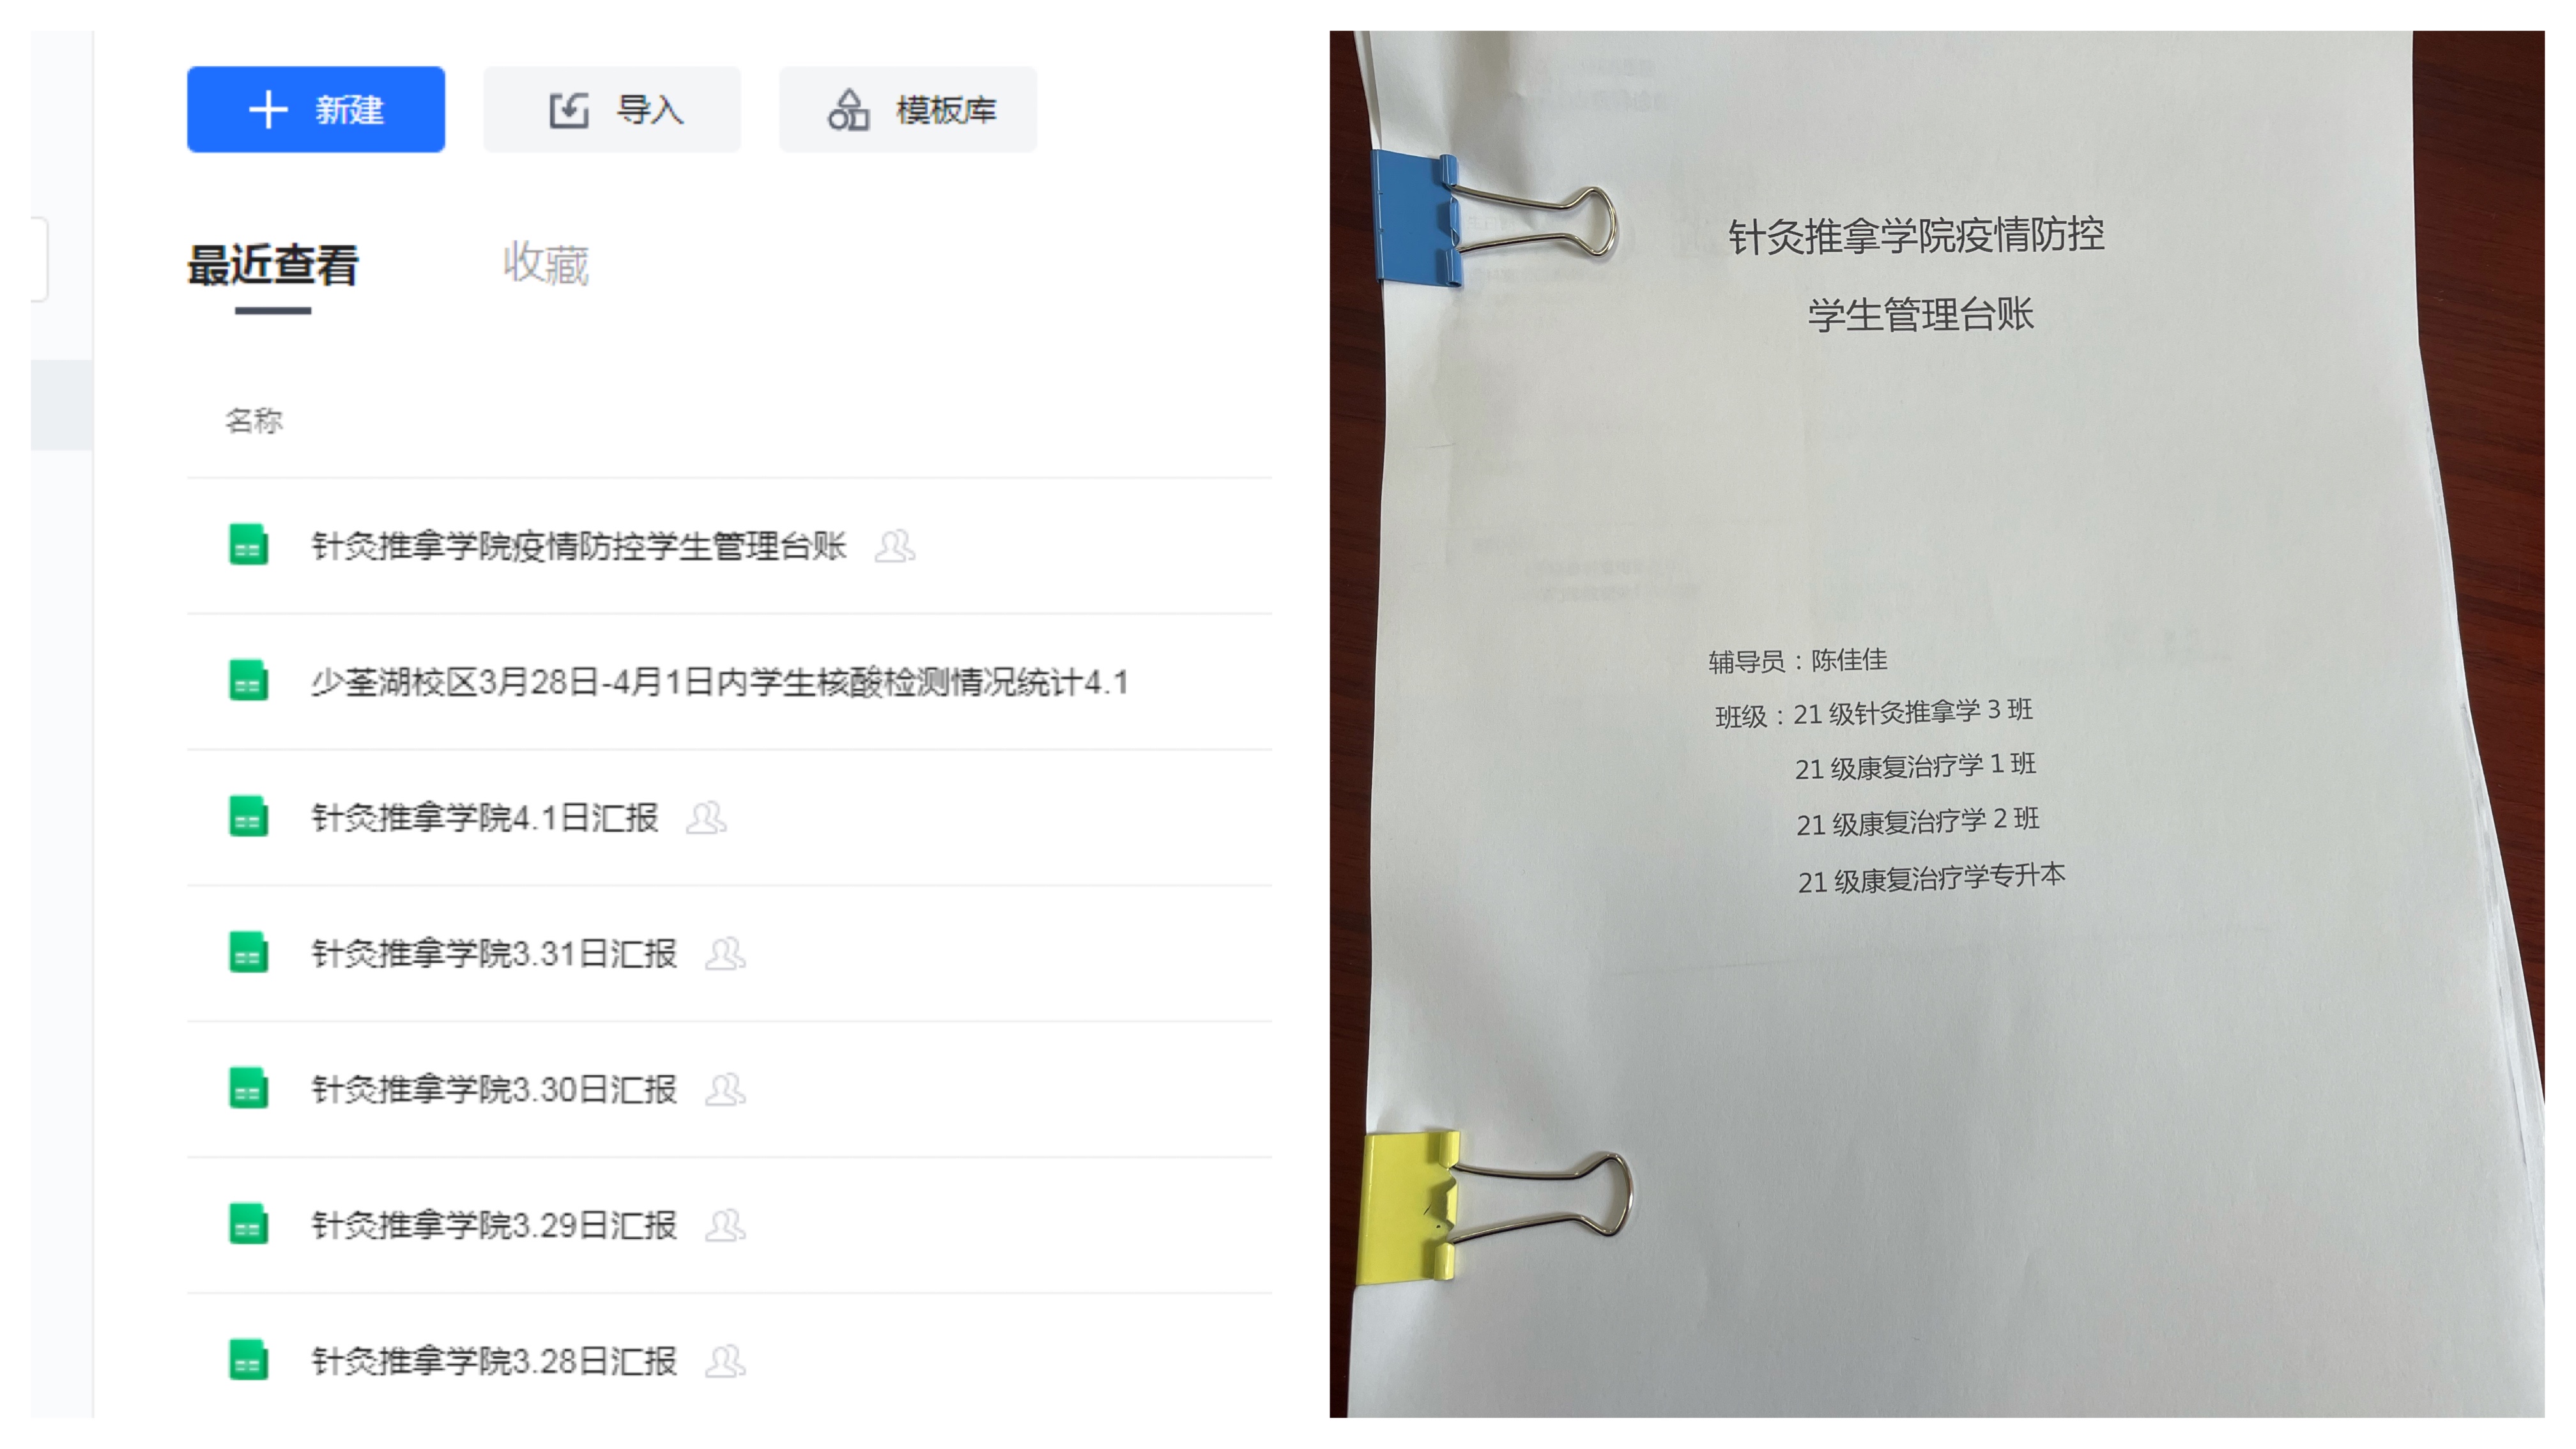Click share icon beside 3.31日汇报
Viewport: 2576px width, 1449px height.
[x=725, y=954]
